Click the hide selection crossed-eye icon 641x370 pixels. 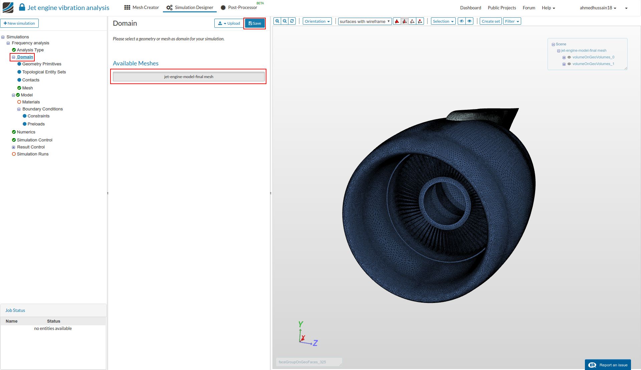click(x=462, y=21)
